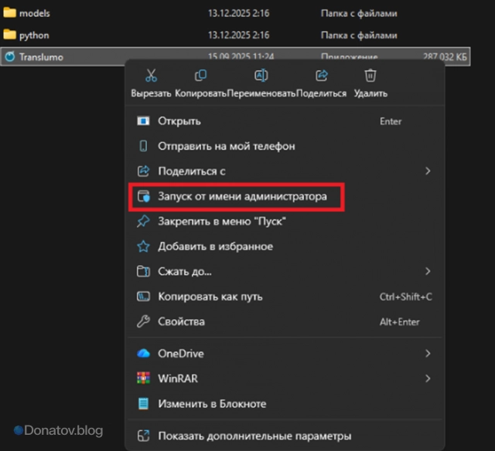Click the Rename (Переименовать) icon
Screen dimensions: 495x451
(x=261, y=76)
